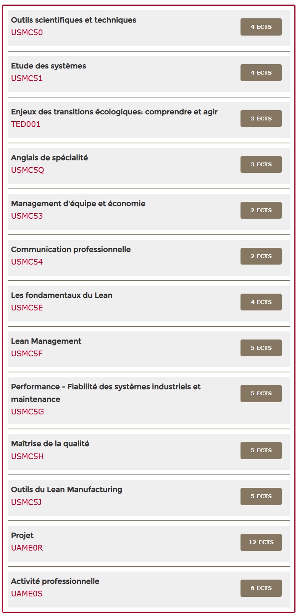Click the USMC5G course code
Screen dimensions: 297x614
pyautogui.click(x=27, y=412)
